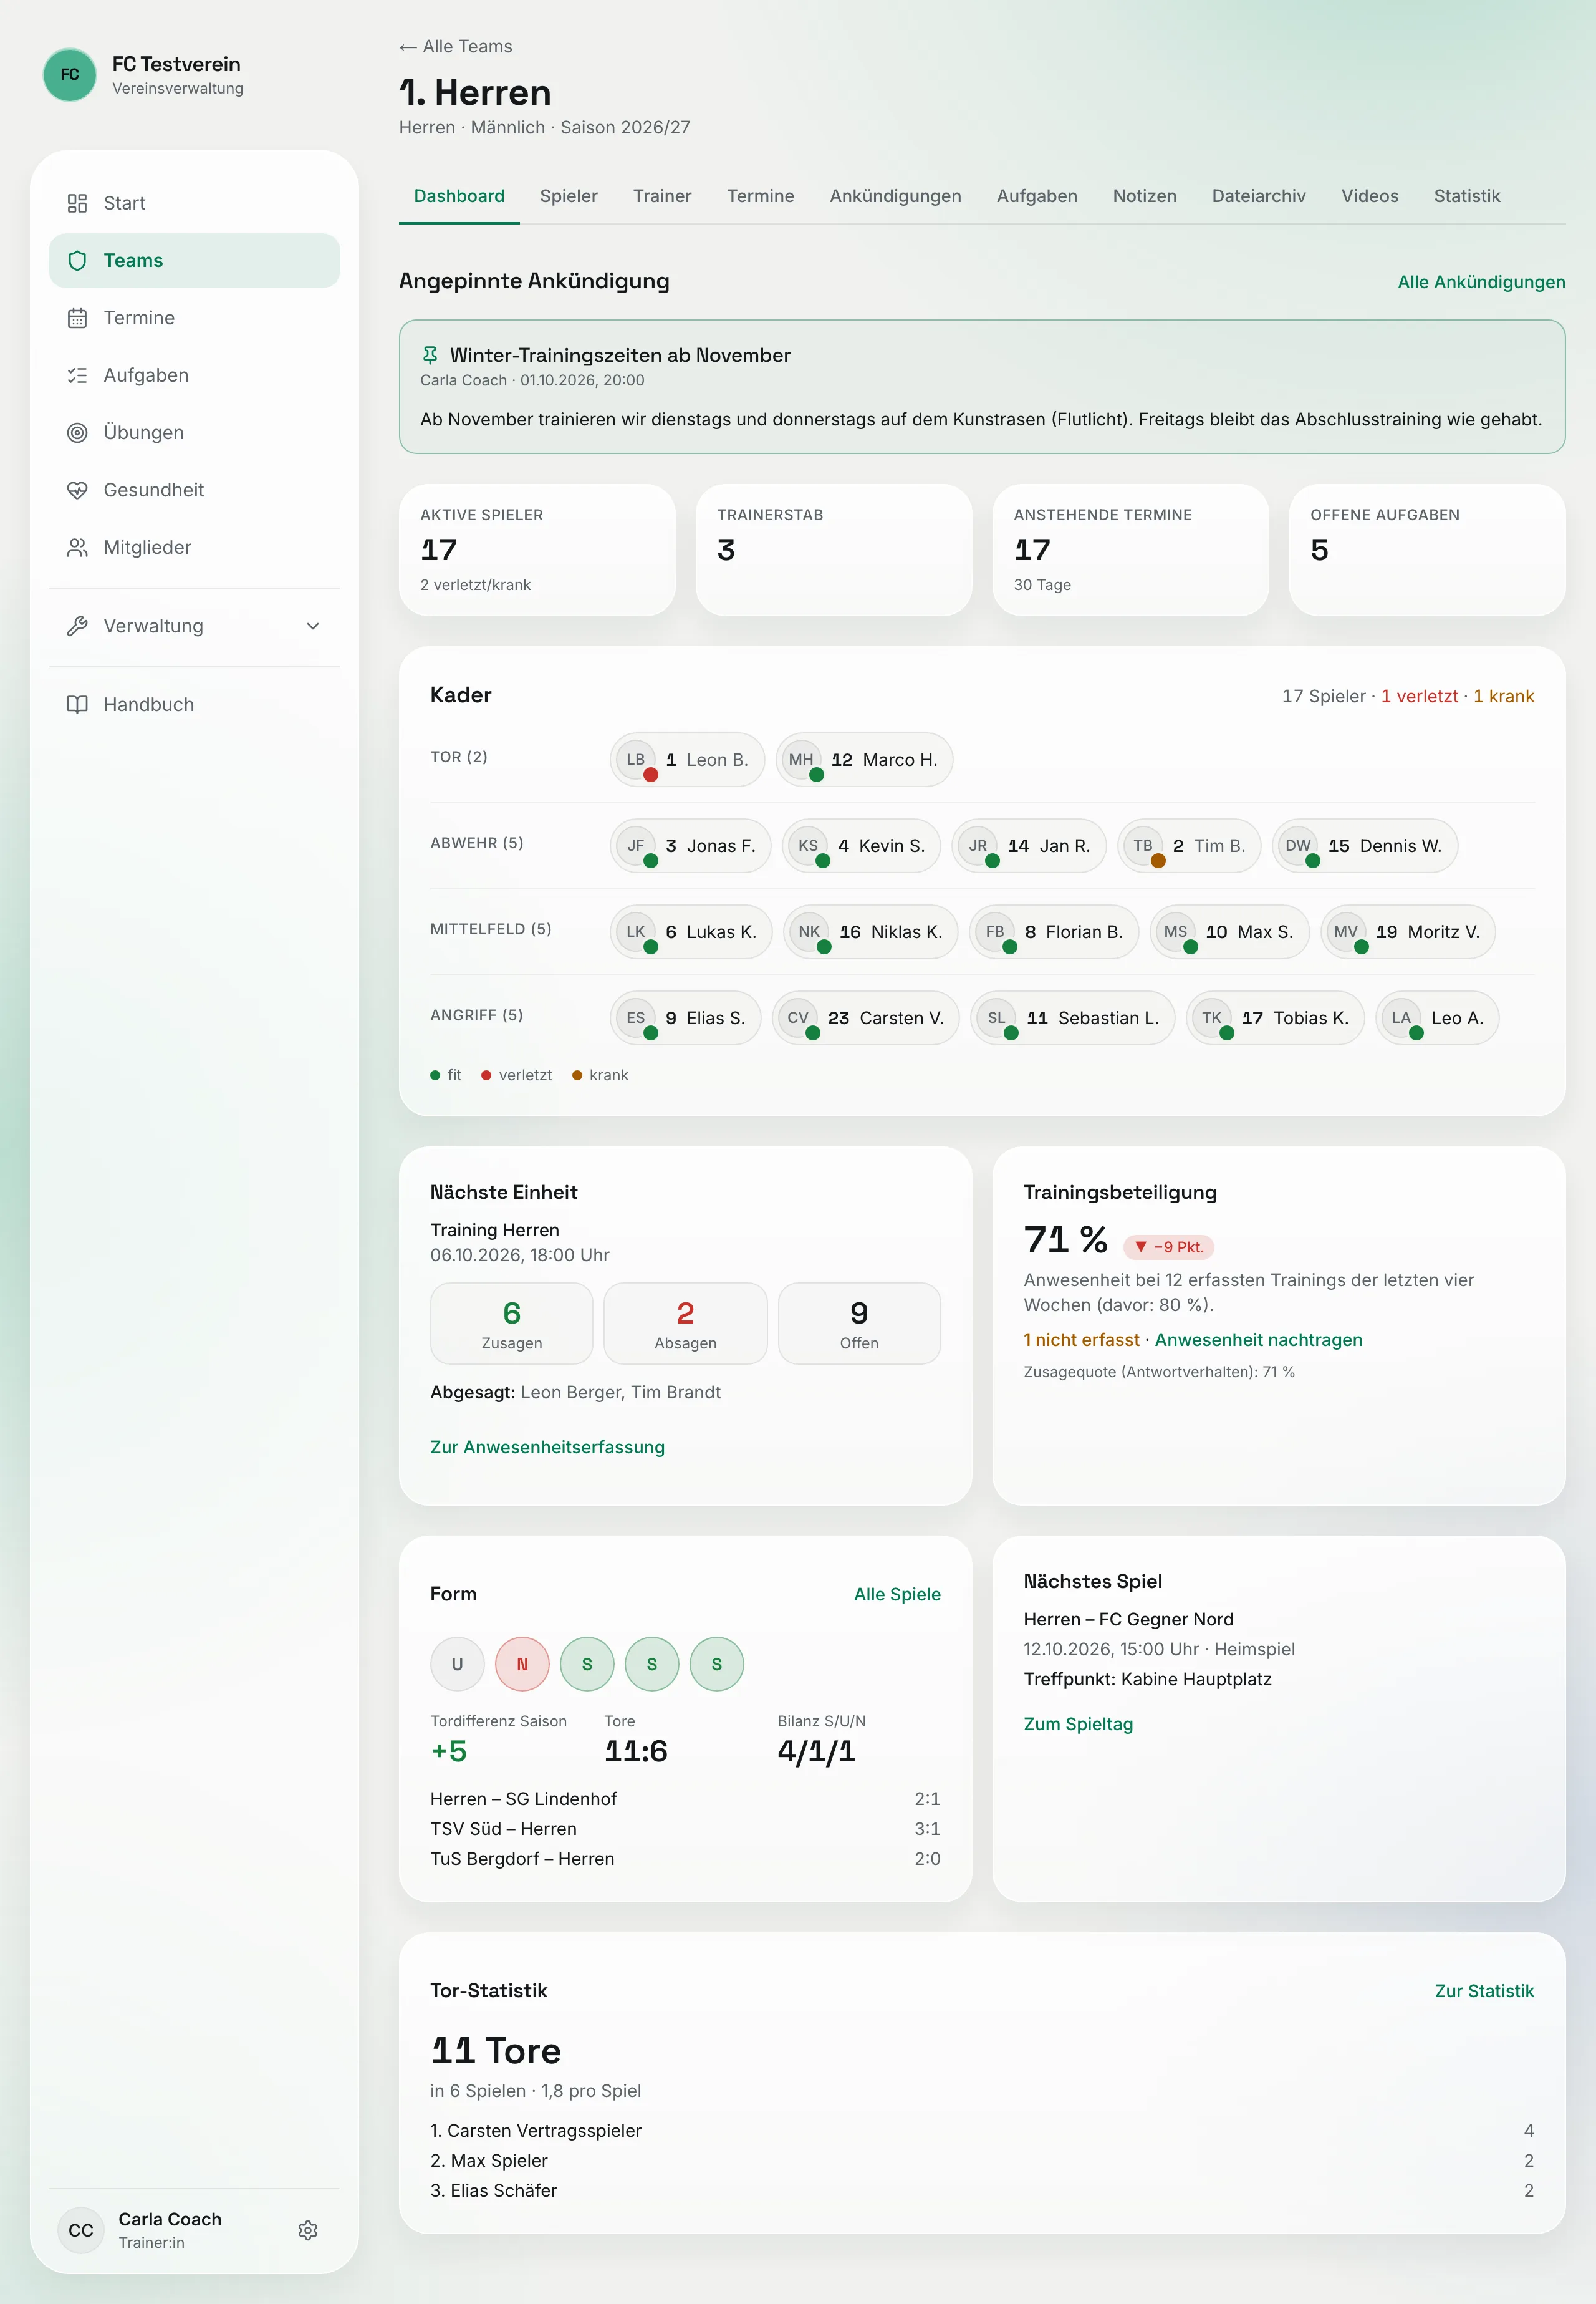This screenshot has width=1596, height=2304.
Task: Click the CC user avatar
Action: click(x=81, y=2230)
